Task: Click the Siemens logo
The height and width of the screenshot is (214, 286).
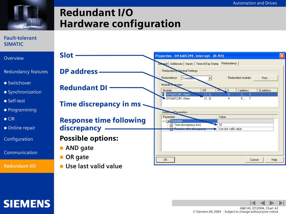Action: pyautogui.click(x=27, y=204)
